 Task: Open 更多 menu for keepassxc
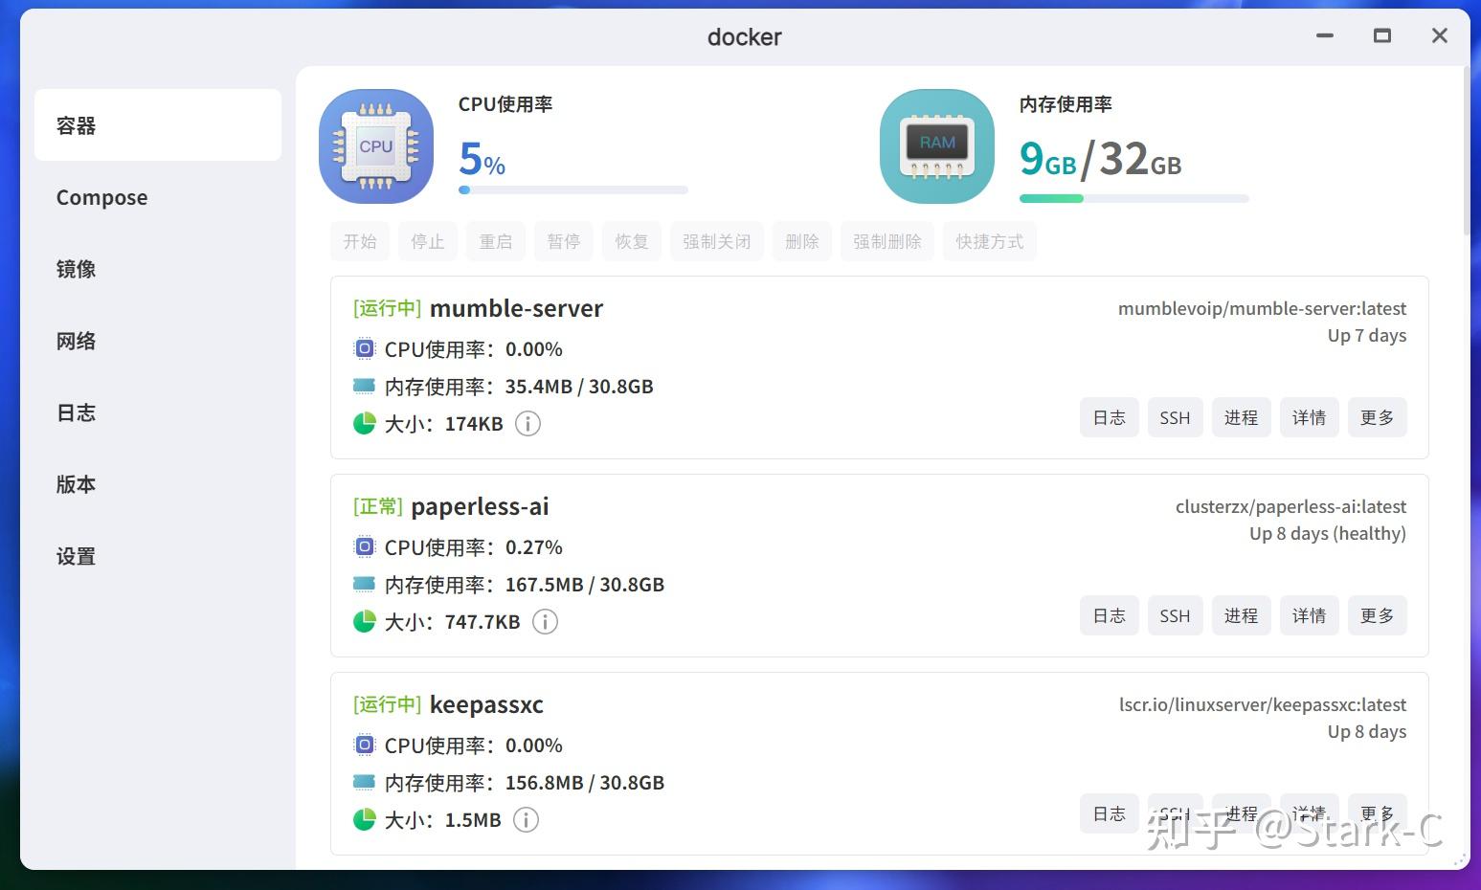coord(1377,812)
